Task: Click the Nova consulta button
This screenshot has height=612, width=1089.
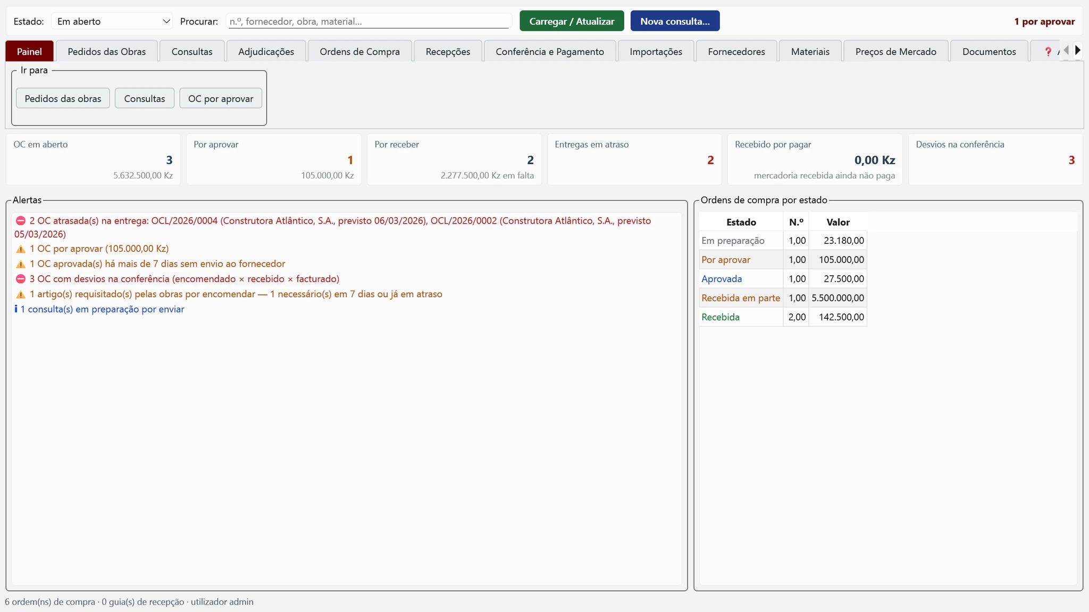Action: [x=675, y=21]
